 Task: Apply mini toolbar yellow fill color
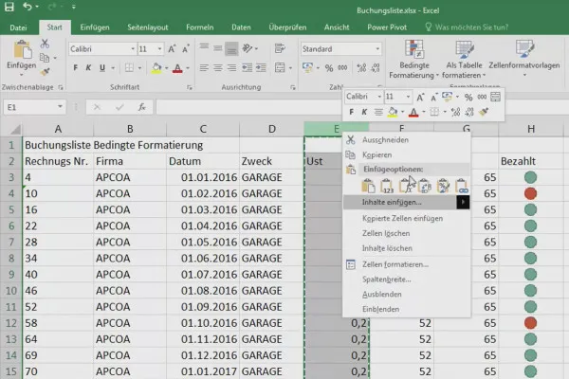(393, 112)
